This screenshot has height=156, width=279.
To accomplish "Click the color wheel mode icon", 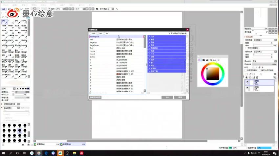I will [x=200, y=60].
